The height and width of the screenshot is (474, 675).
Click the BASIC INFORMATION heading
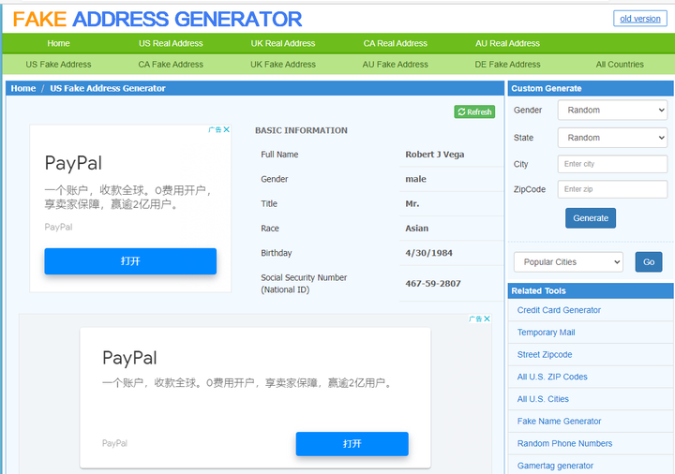point(301,130)
